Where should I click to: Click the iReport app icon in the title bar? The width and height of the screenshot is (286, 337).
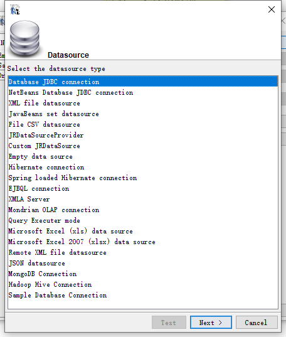click(15, 10)
